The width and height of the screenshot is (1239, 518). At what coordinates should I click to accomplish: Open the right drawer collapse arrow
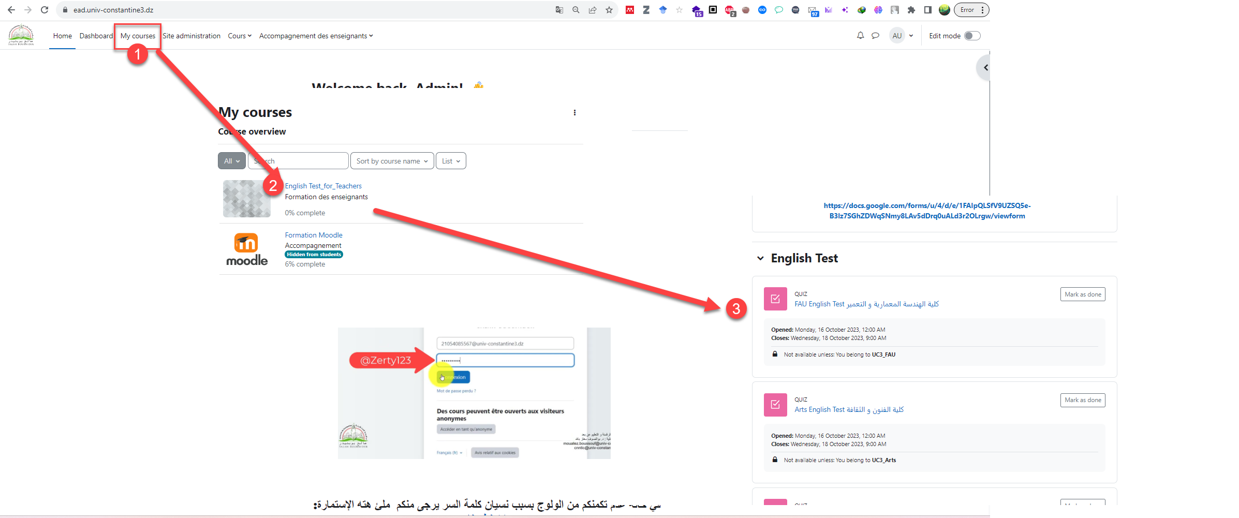tap(985, 68)
